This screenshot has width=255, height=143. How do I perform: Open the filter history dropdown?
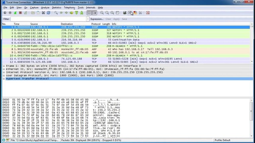88,19
